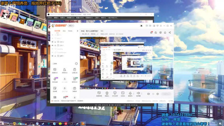Image resolution: width=224 pixels, height=126 pixels.
Task: Open the highlighted orange taskbar app
Action: [x=83, y=123]
